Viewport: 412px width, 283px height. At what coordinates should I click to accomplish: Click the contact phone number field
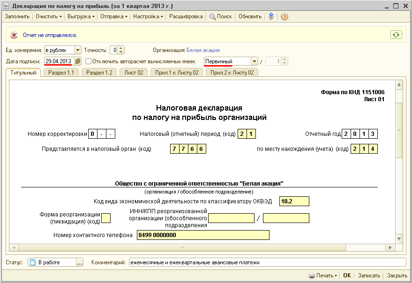pyautogui.click(x=203, y=235)
